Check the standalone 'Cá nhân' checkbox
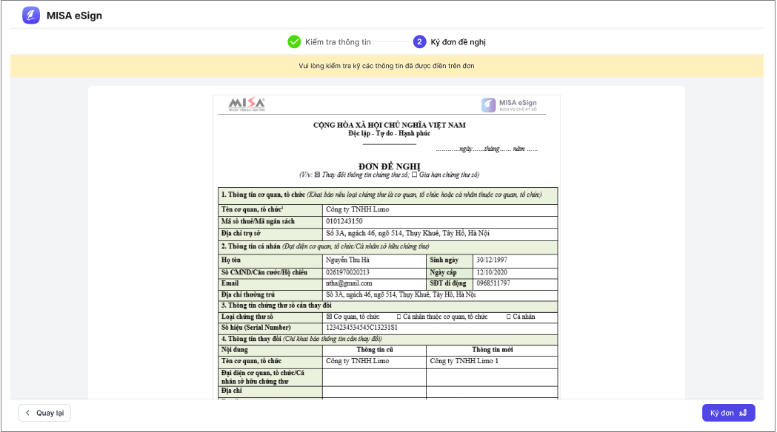Image resolution: width=777 pixels, height=432 pixels. [509, 317]
